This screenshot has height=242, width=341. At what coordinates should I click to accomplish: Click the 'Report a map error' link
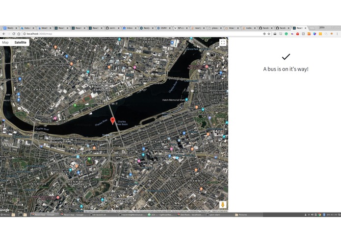[x=220, y=211]
